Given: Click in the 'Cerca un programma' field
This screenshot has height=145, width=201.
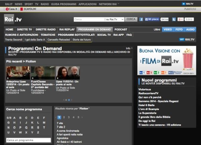Looking at the screenshot, I should click(28, 140).
